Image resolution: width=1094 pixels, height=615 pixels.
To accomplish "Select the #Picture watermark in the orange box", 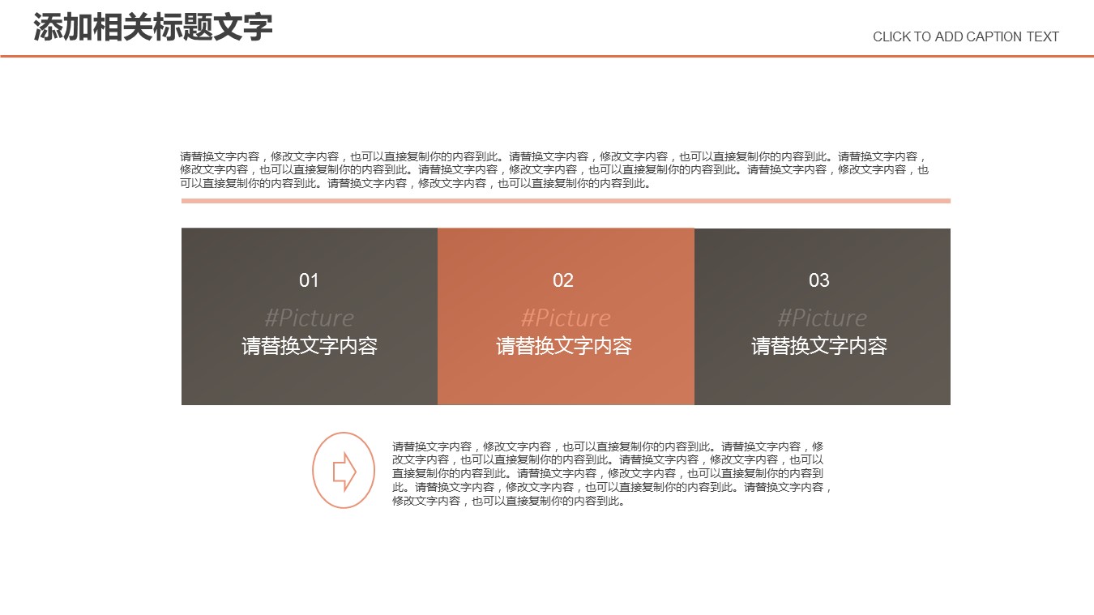I will [565, 317].
